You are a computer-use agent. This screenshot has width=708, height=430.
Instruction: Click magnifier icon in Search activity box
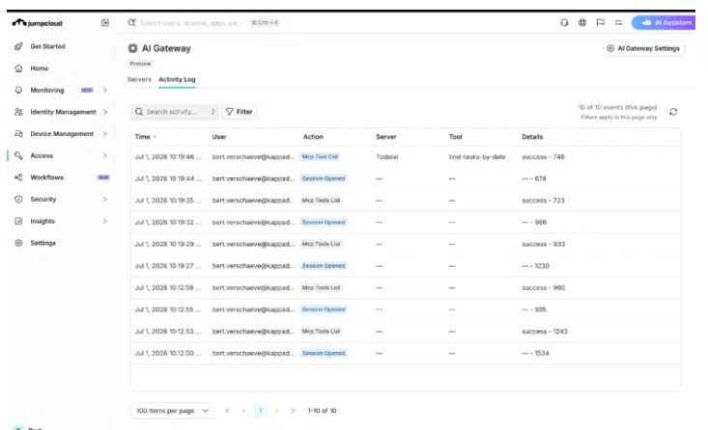(x=139, y=112)
